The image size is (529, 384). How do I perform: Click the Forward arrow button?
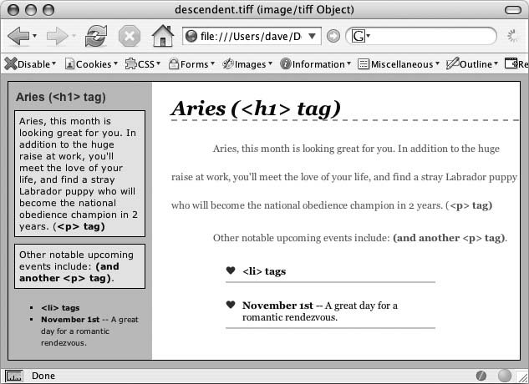coord(58,36)
